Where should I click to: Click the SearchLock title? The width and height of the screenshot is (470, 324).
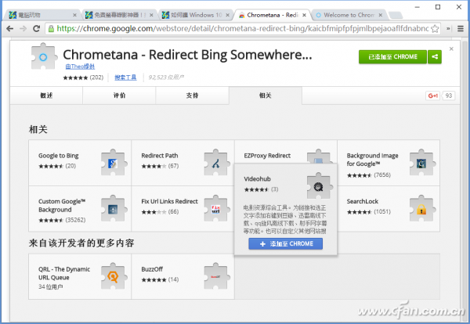point(363,202)
